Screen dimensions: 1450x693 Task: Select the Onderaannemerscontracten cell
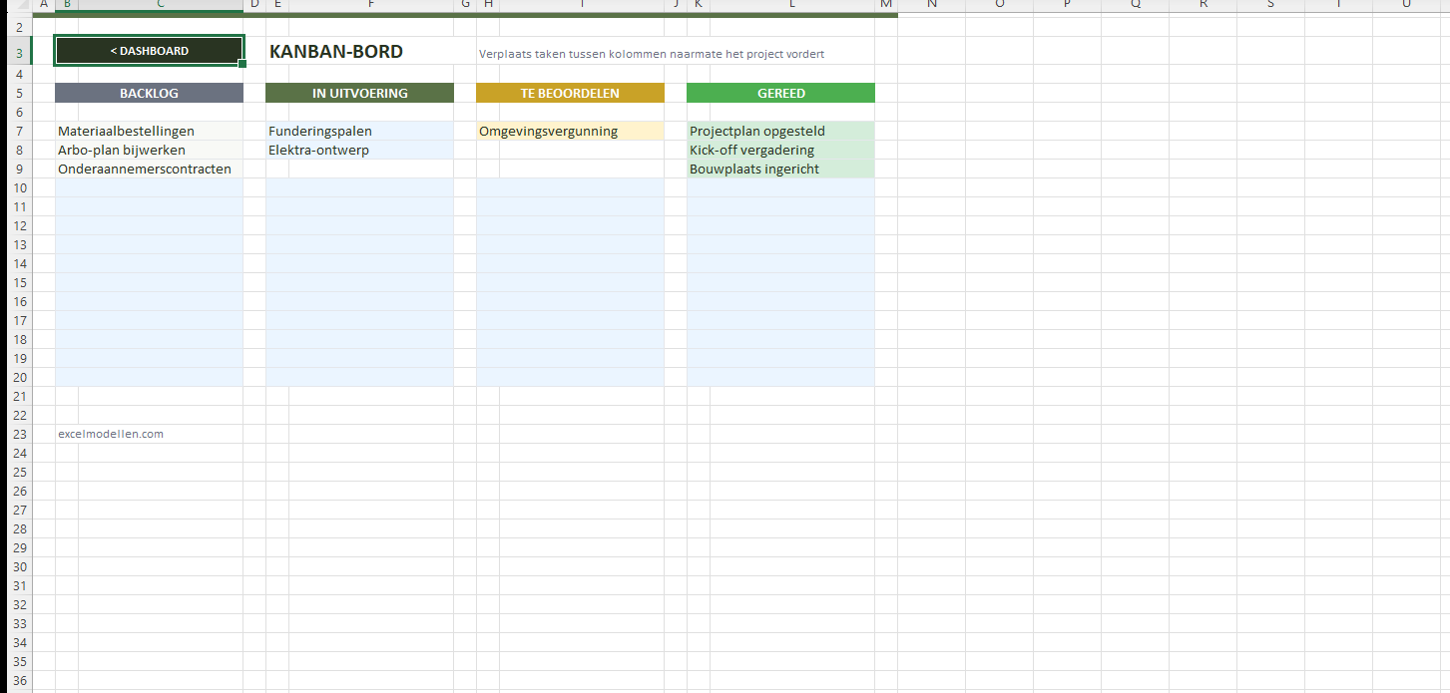[x=145, y=169]
